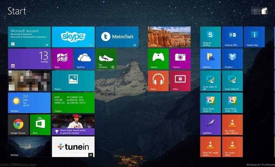The width and height of the screenshot is (275, 167).
Task: Open the Maps tile
Action: pos(62,59)
